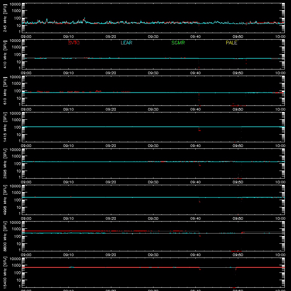Viewport: 291px width, 291px height.
Task: Click 09:50 time label under 410 MHz panel
Action: [x=238, y=73]
